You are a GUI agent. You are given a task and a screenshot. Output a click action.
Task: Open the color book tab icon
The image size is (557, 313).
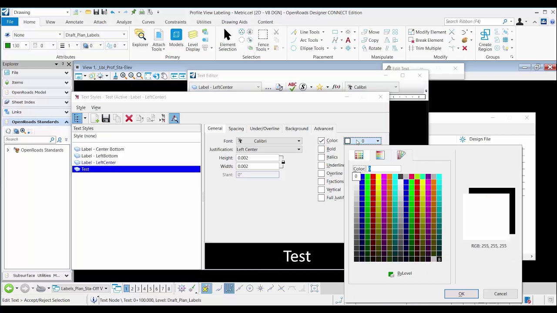[x=401, y=155]
